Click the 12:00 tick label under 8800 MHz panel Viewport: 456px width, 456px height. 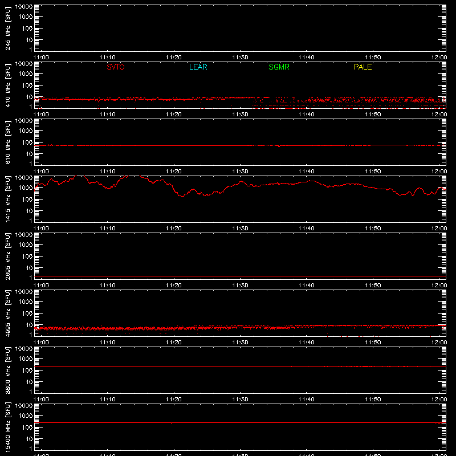[439, 400]
